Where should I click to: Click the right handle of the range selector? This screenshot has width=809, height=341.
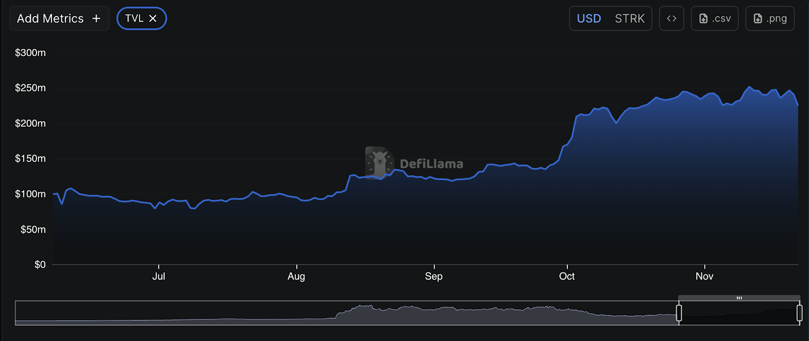799,313
